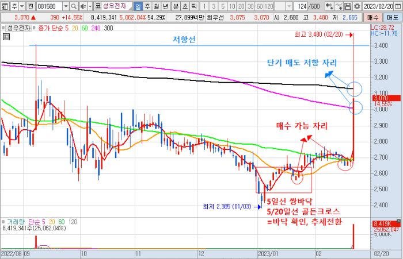Click the volume figure 8,419,341 in quote bar

[104, 17]
